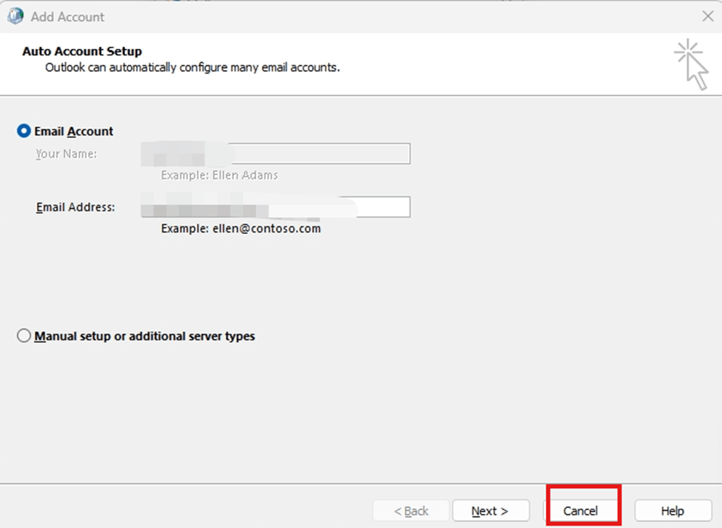Click the Next button to proceed

pyautogui.click(x=490, y=510)
